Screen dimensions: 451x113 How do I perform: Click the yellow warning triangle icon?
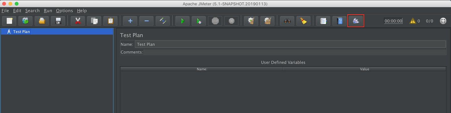click(413, 21)
